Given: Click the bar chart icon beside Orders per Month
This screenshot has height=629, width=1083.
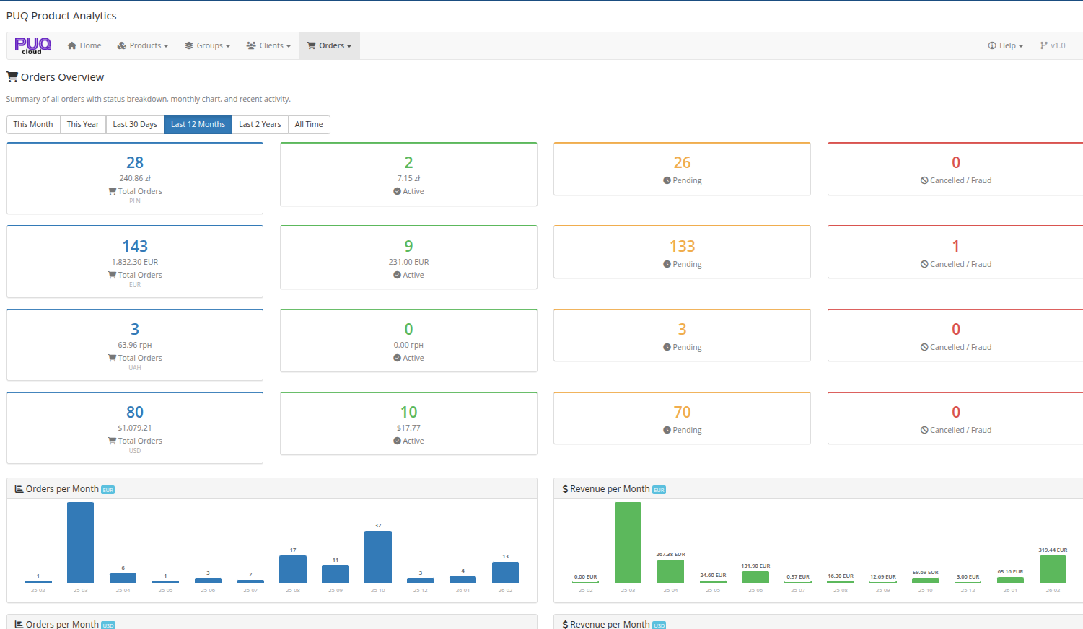Looking at the screenshot, I should click(19, 488).
